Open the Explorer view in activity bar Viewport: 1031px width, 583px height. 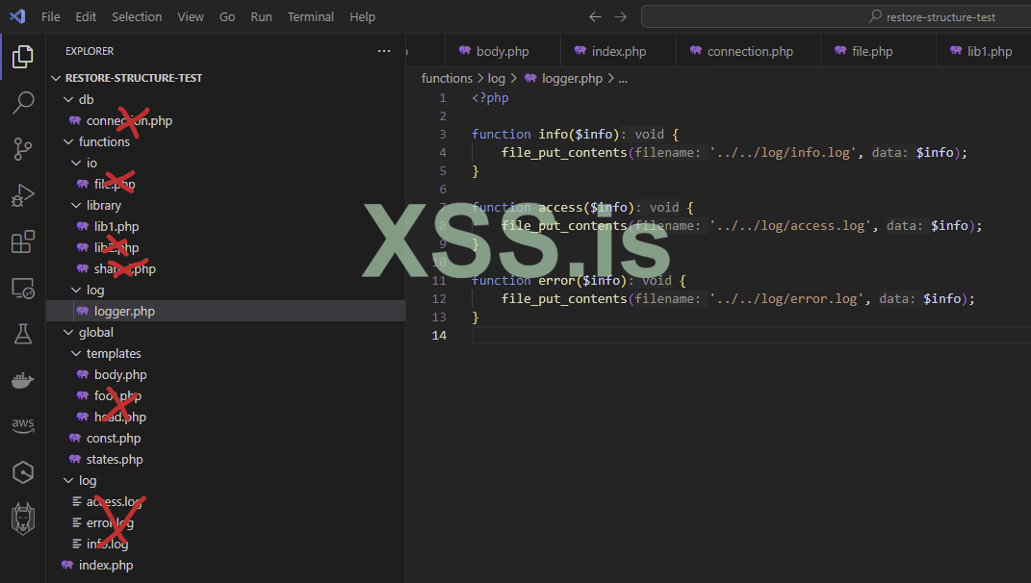[22, 57]
